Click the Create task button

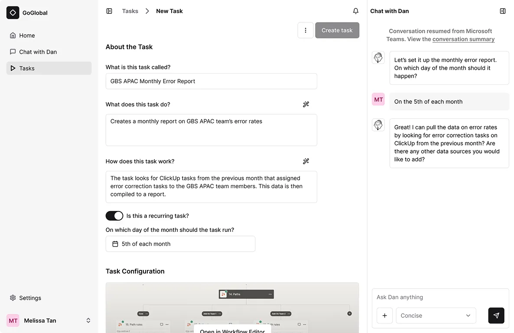point(337,30)
